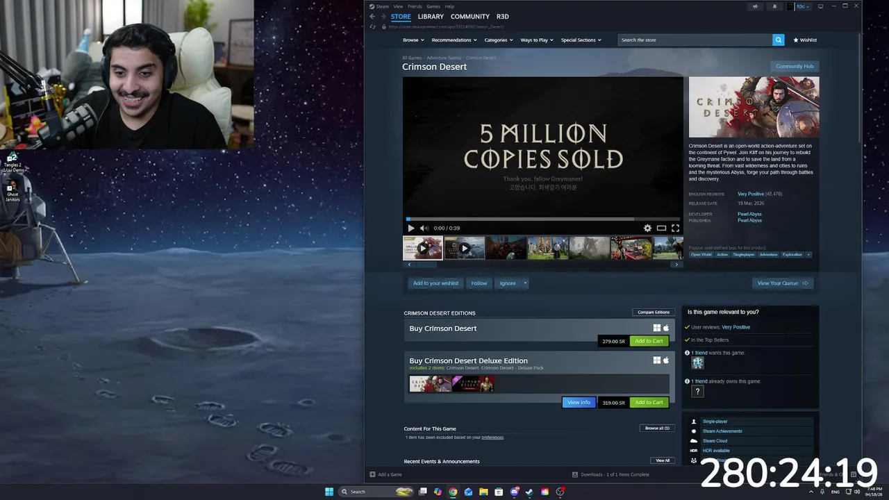889x500 pixels.
Task: Open the View menu
Action: [x=398, y=6]
